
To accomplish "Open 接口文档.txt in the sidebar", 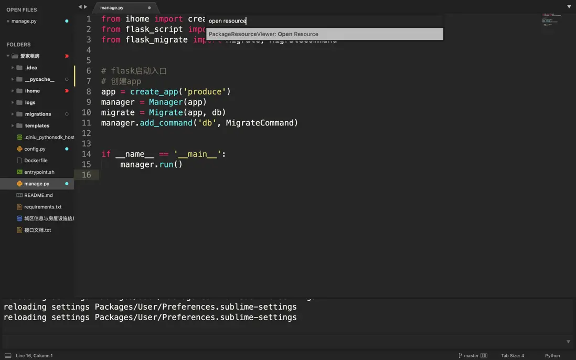I will [37, 230].
